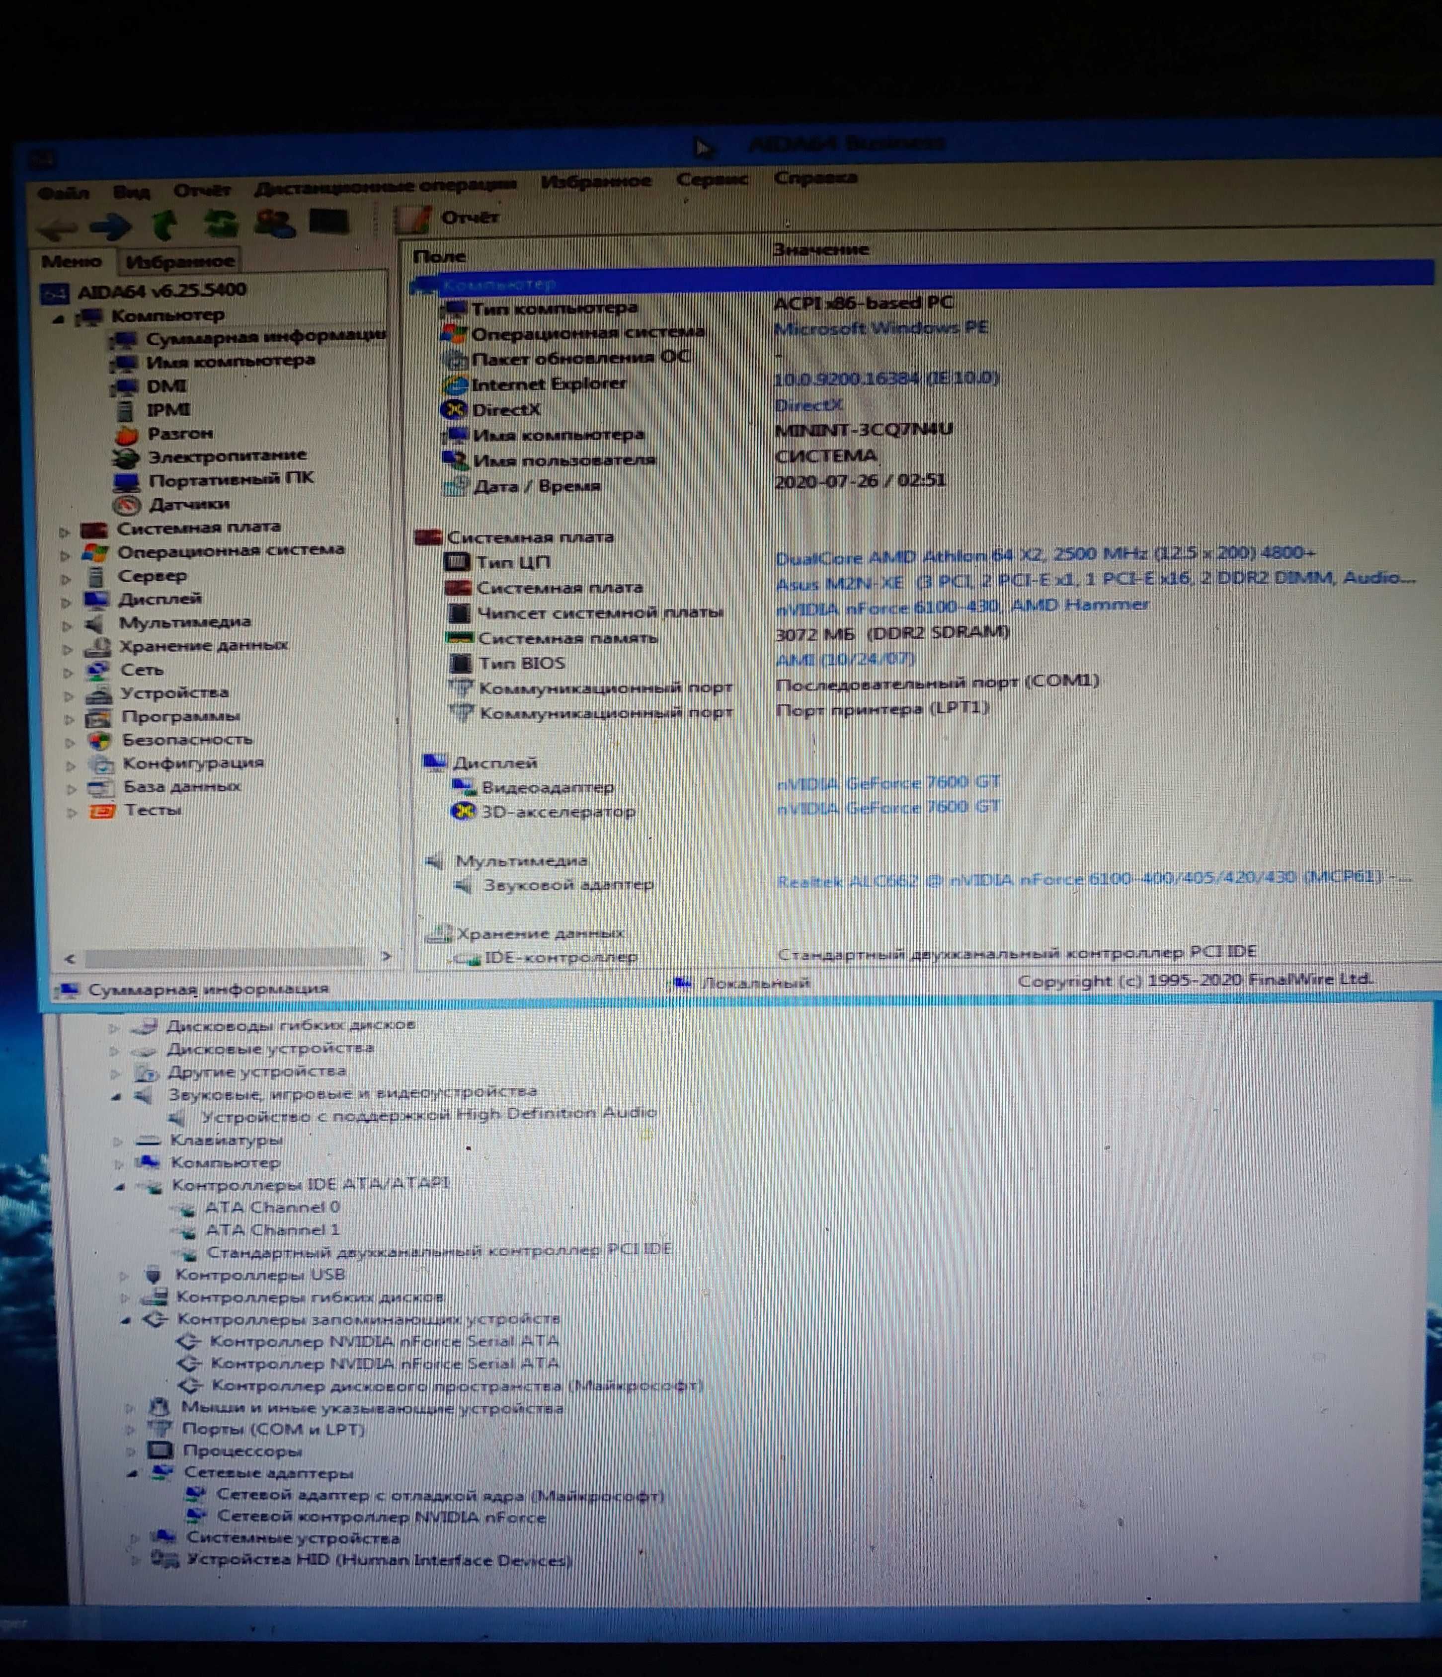This screenshot has width=1442, height=1677.
Task: Open the Файл menu
Action: (63, 193)
